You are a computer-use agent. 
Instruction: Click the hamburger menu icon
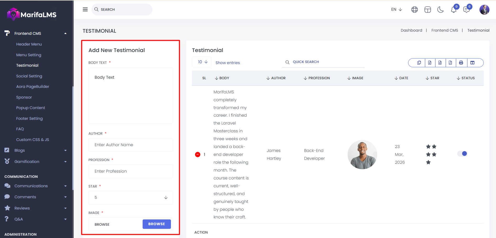coord(85,9)
